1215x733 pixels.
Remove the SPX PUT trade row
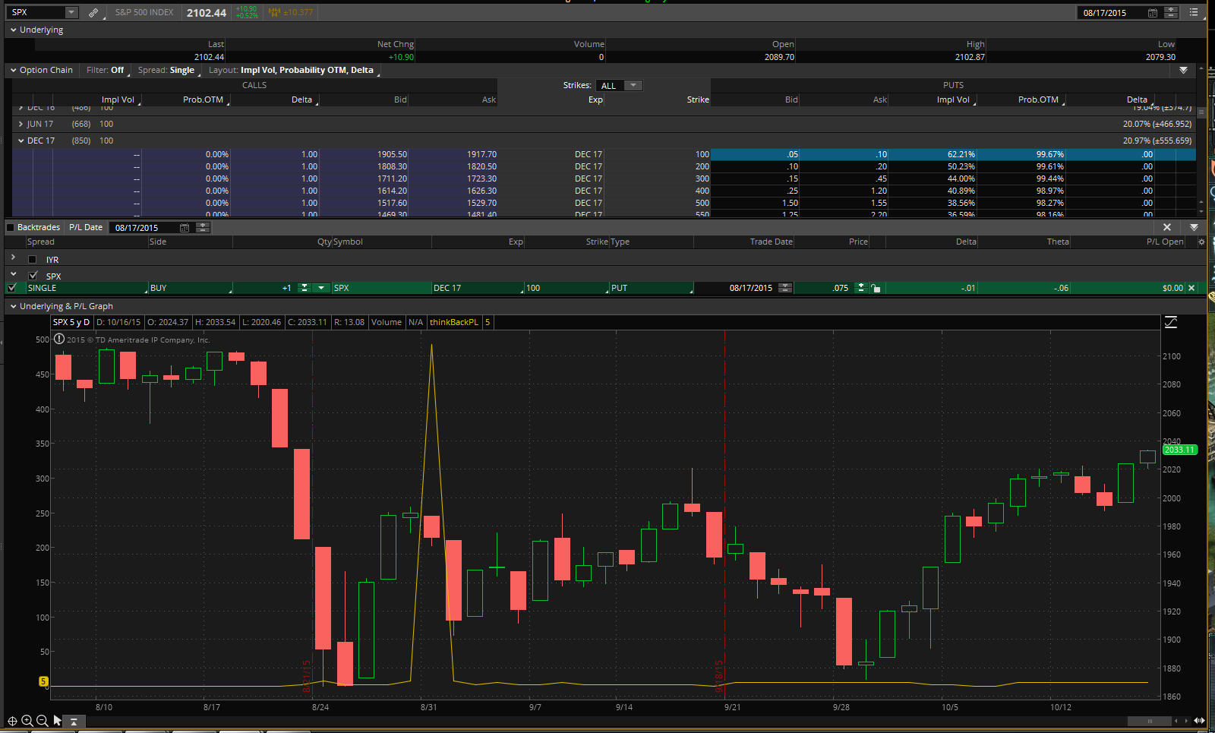1191,288
